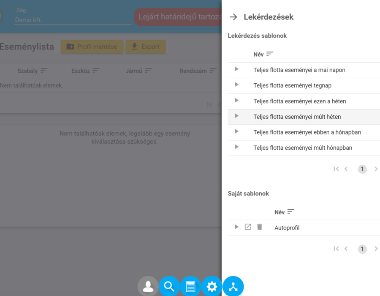The image size is (380, 296).
Task: Open the queries network floating button
Action: click(233, 286)
